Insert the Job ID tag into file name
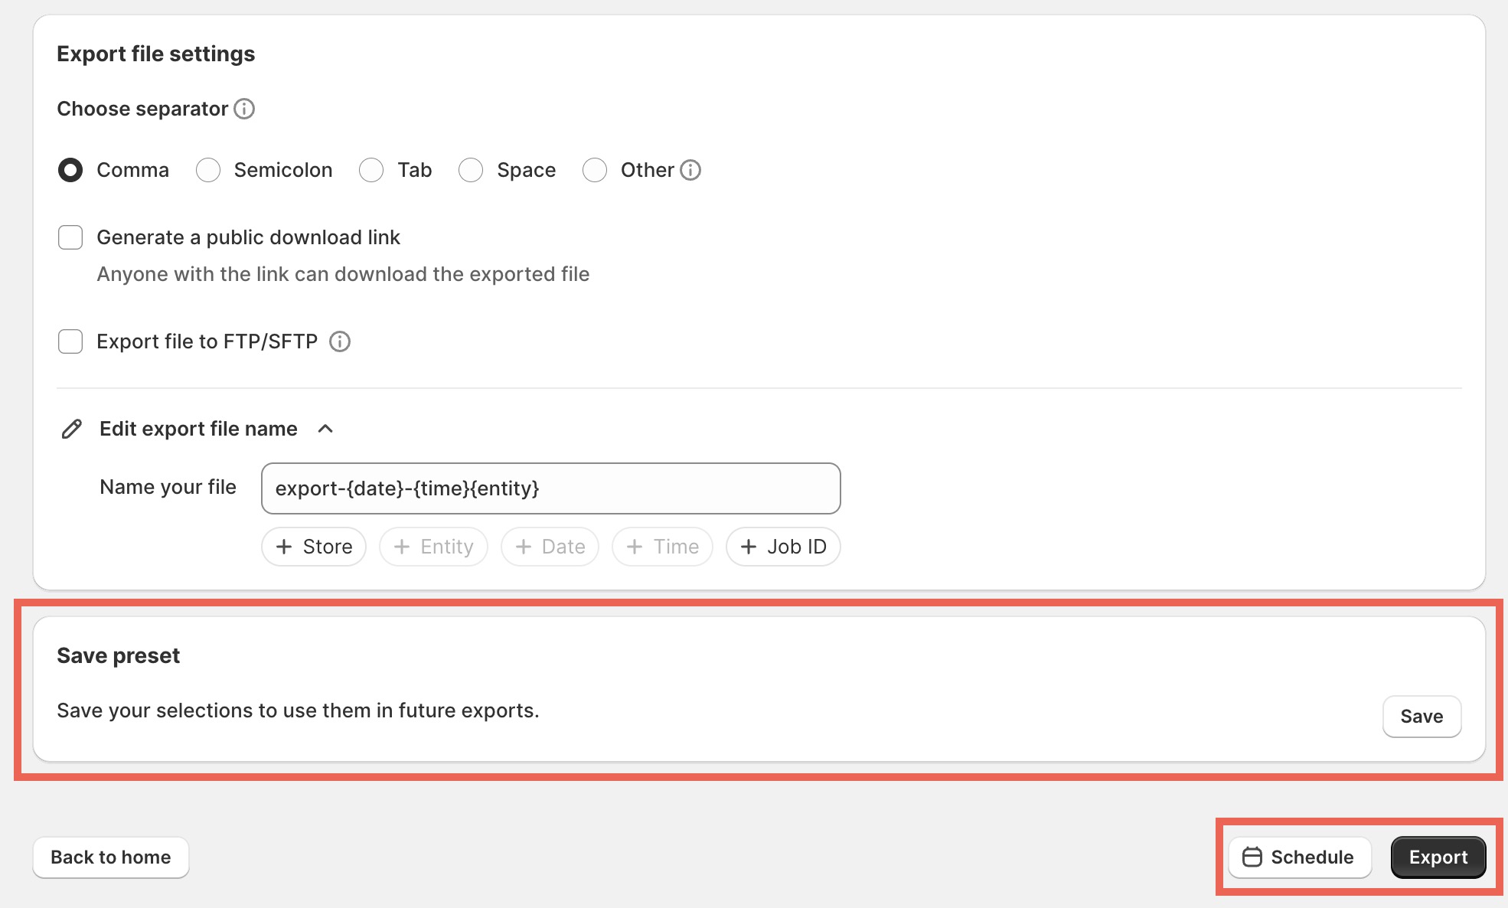Screen dimensions: 1508x908 [783, 547]
